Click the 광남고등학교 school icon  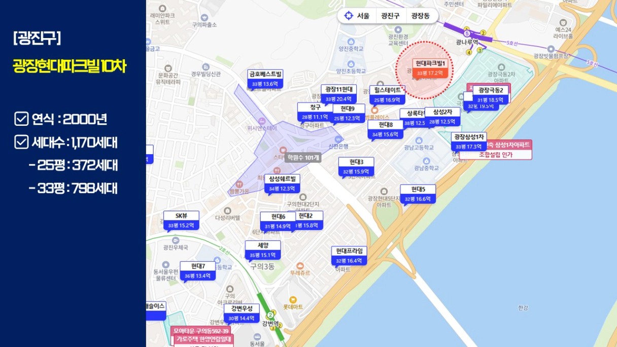[x=419, y=140]
